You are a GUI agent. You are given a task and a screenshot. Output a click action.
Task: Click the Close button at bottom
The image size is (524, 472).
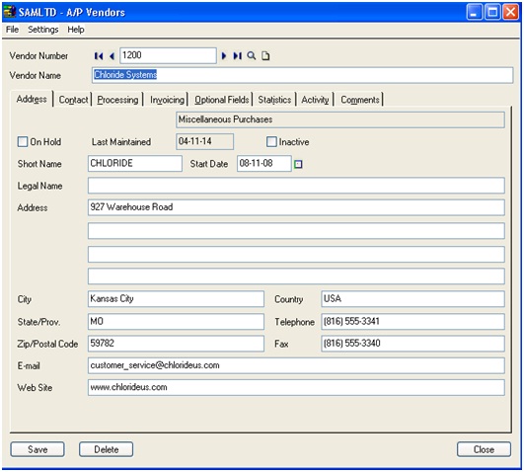tap(484, 449)
